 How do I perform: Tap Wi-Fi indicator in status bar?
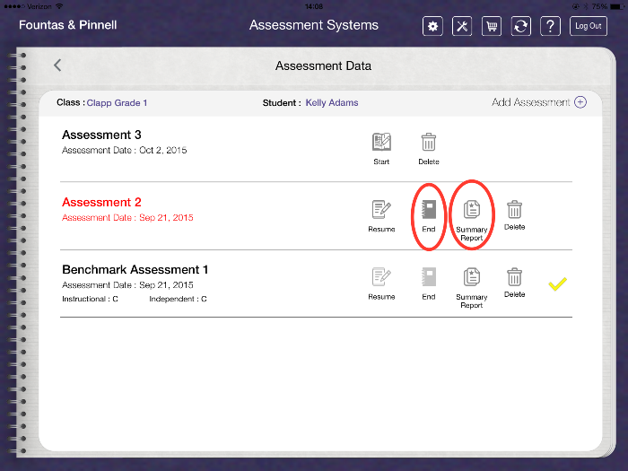[60, 6]
